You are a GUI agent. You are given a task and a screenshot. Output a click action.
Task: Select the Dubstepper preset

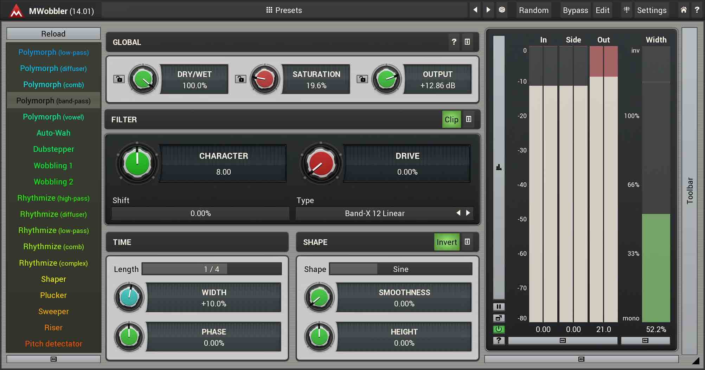[x=53, y=149]
